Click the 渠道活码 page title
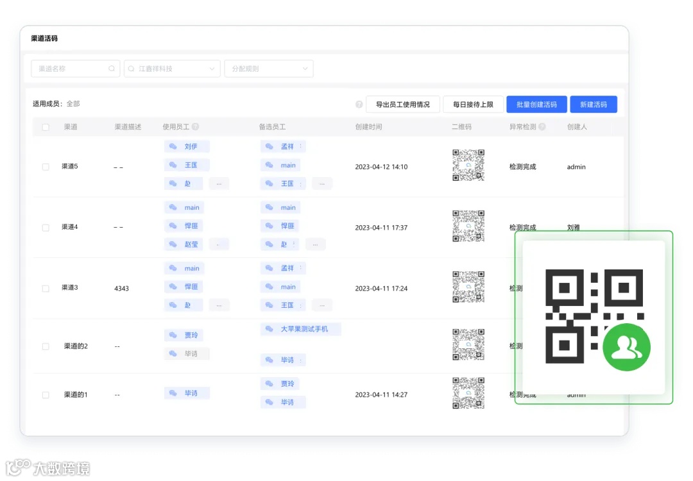This screenshot has height=481, width=693. [x=44, y=38]
